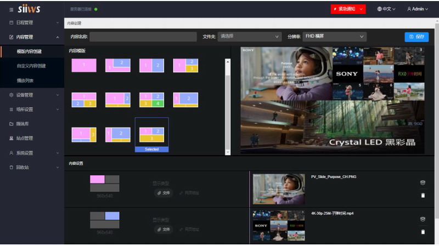Open 媒体库 media library from sidebar
This screenshot has height=246, width=439.
click(x=22, y=124)
